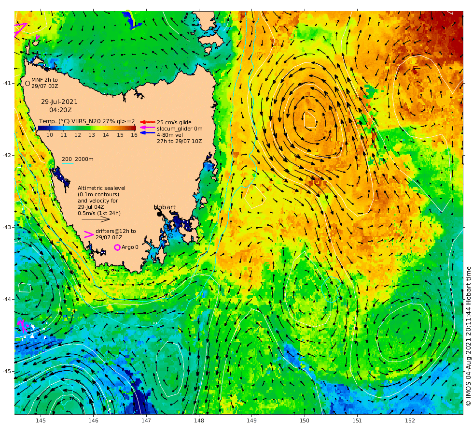Click the 'Altimetric sealevel' text line
The height and width of the screenshot is (435, 473).
(102, 188)
